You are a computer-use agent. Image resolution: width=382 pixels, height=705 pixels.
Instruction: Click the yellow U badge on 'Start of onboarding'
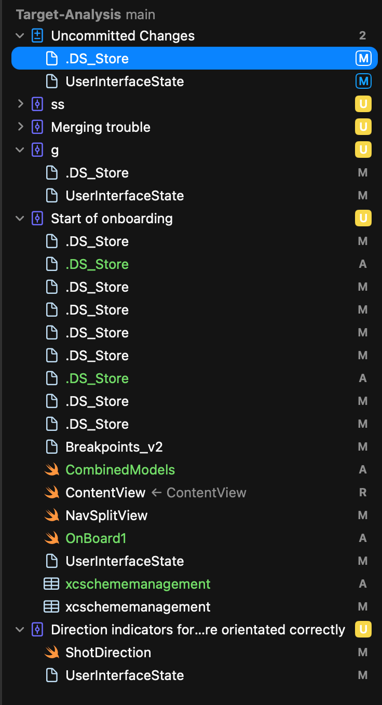click(363, 219)
